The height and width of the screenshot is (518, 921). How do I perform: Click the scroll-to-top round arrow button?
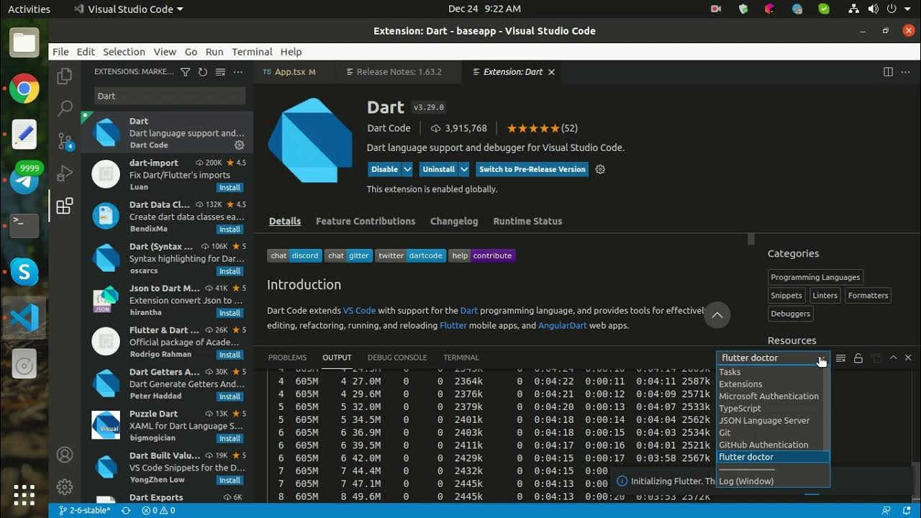[717, 315]
